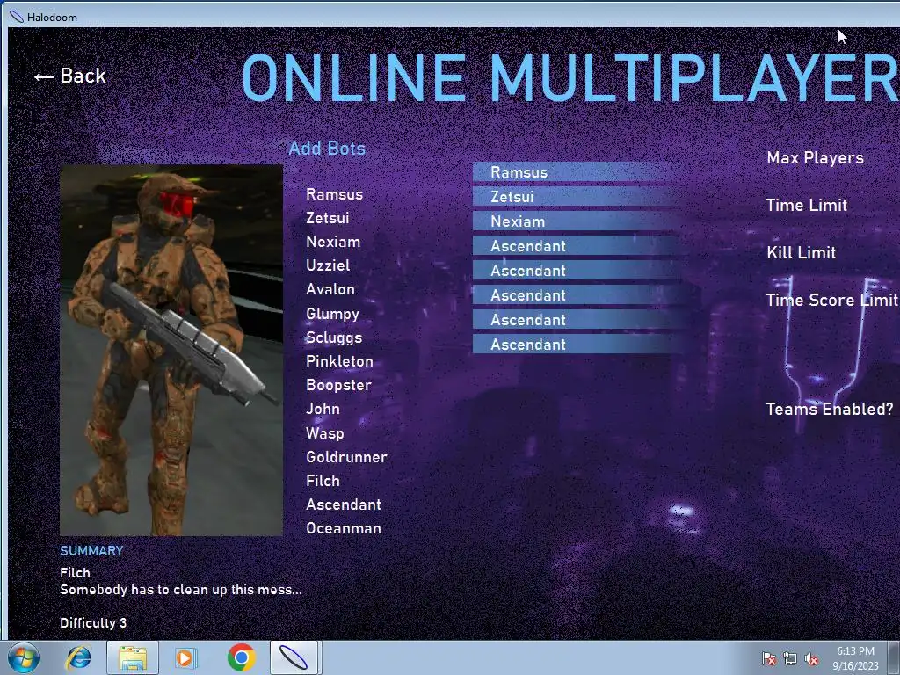Remove Zetsui from the added bots slots

[577, 197]
